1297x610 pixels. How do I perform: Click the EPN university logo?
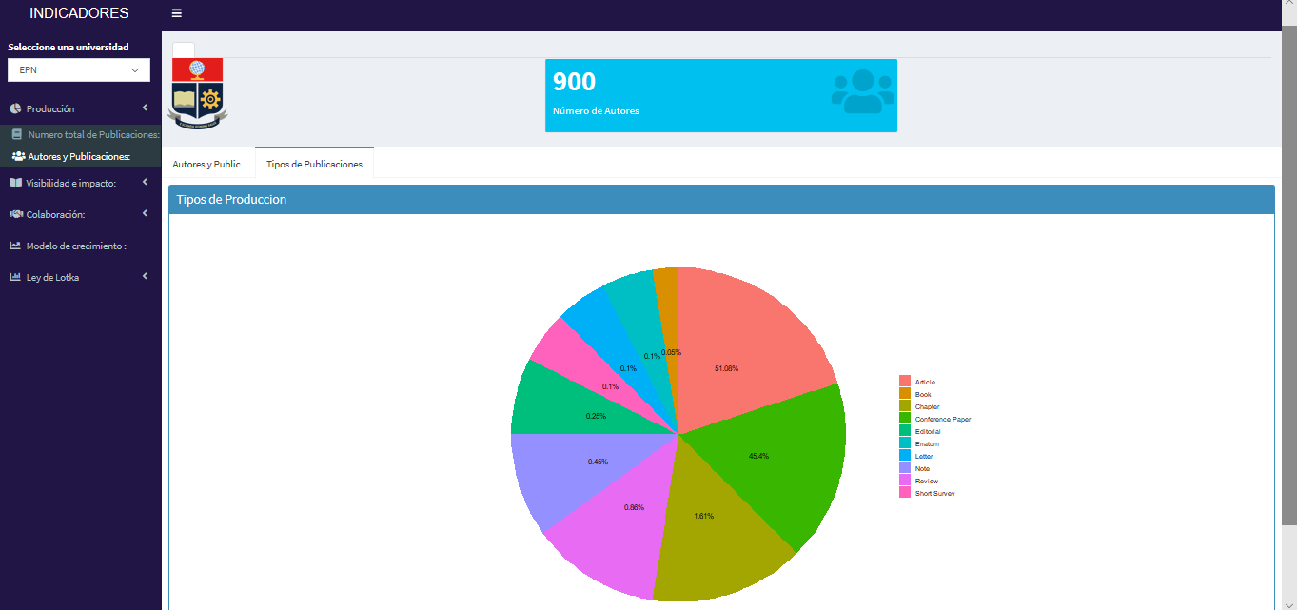(197, 92)
